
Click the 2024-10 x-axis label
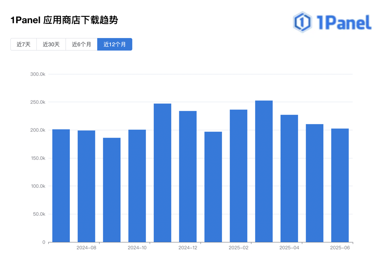click(137, 248)
